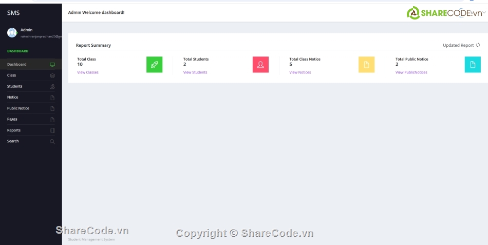
Task: Click the SMS brand title
Action: point(13,13)
